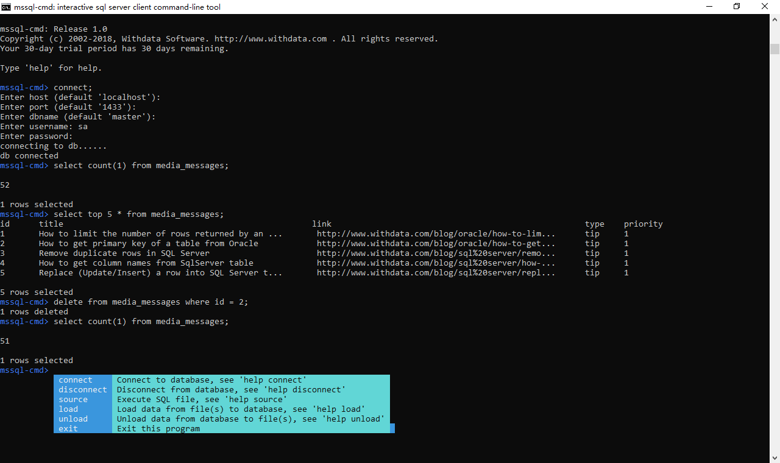Click the scroll up arrow of scrollbar
The width and height of the screenshot is (780, 463).
coord(775,20)
